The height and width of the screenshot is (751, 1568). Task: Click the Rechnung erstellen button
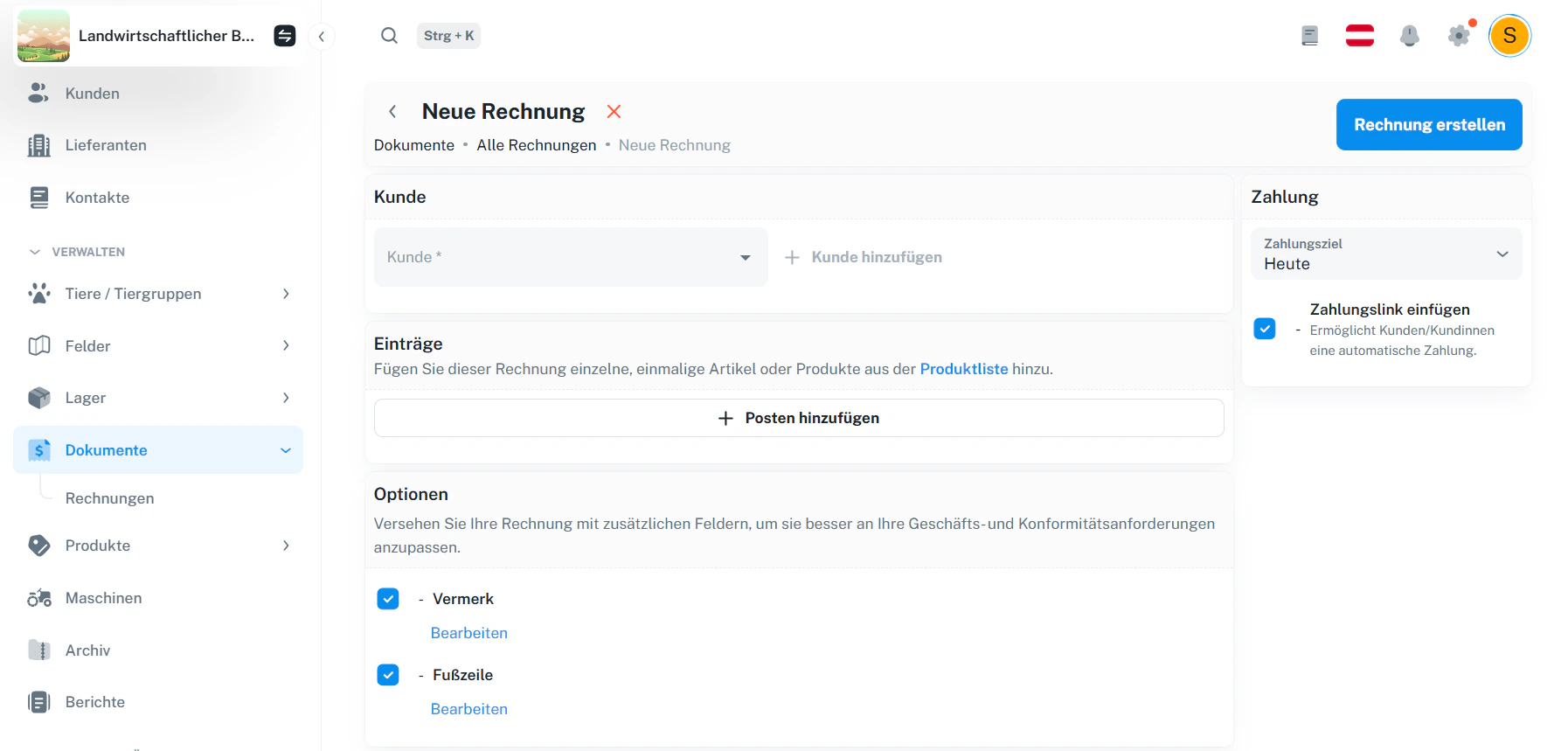[1428, 125]
